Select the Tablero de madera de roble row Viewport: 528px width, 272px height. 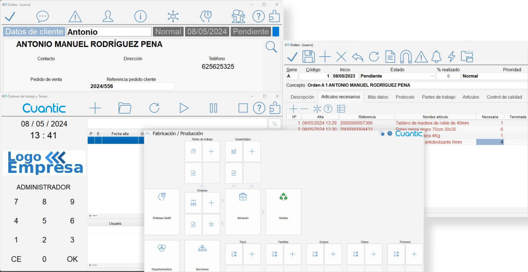click(x=406, y=123)
